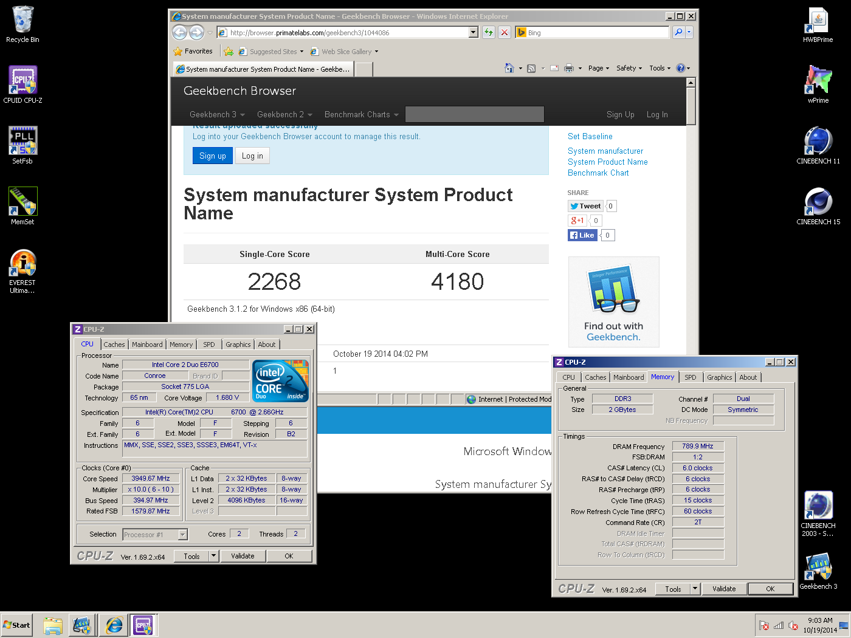This screenshot has height=638, width=851.
Task: Open the Benchmark Charts dropdown
Action: point(362,114)
